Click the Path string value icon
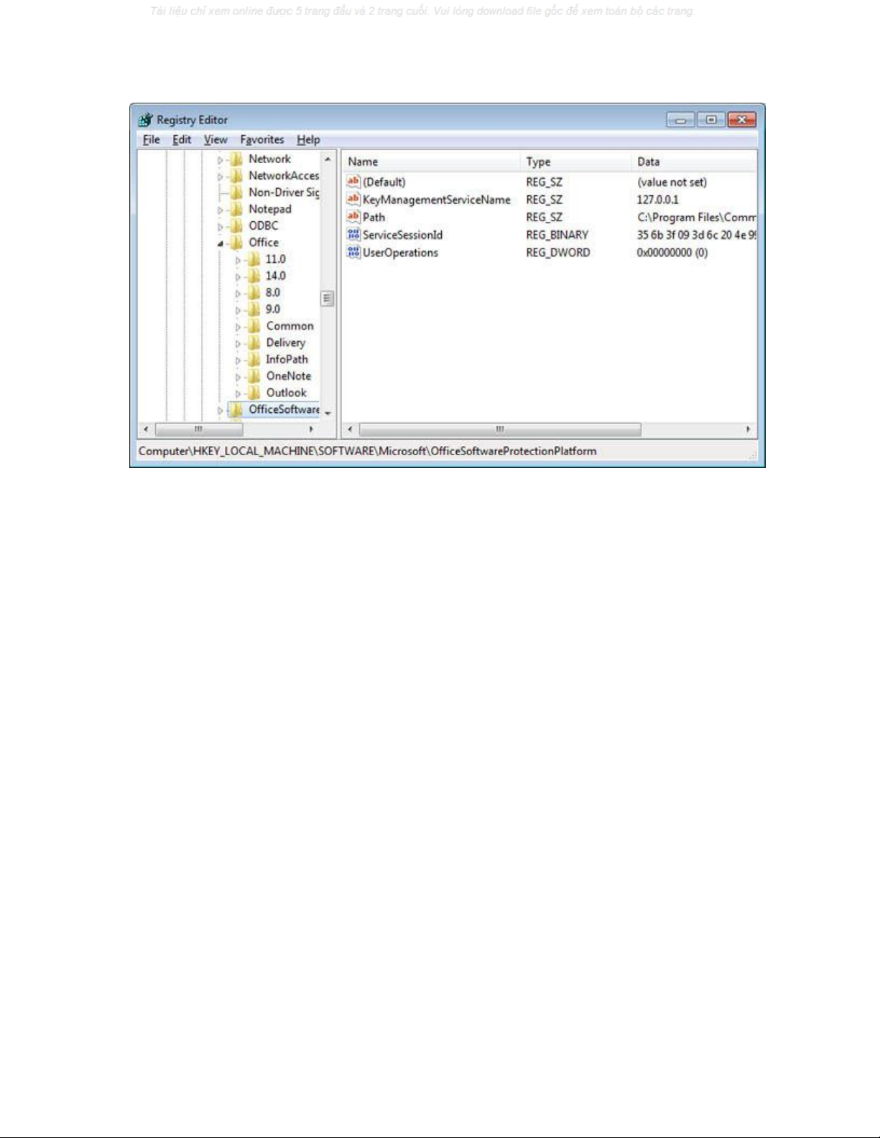This screenshot has height=1138, width=880. [353, 217]
